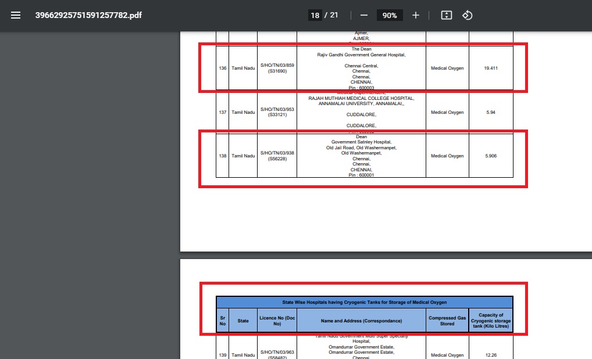The image size is (592, 359).
Task: Click the total page count 21
Action: pyautogui.click(x=334, y=15)
